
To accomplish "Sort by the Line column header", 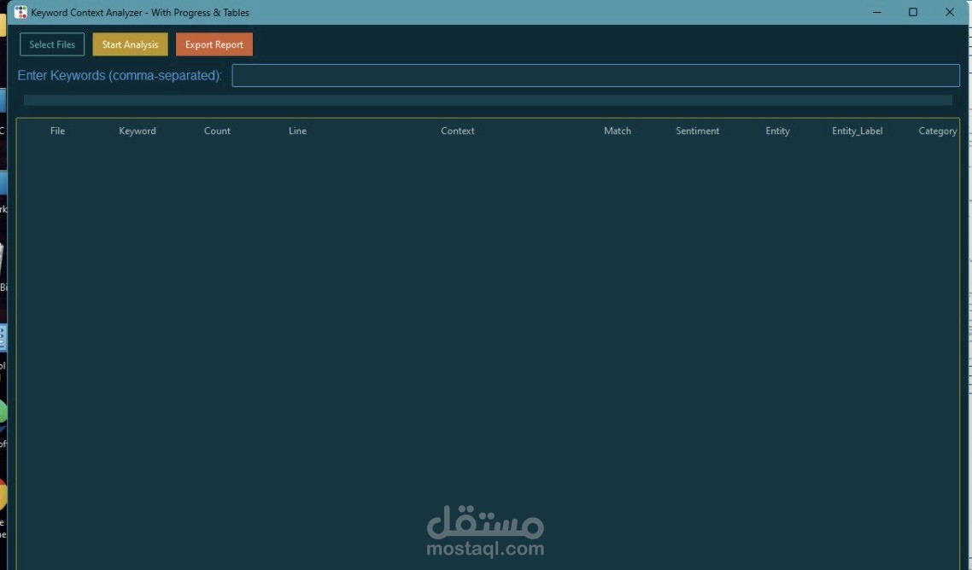I will point(297,131).
